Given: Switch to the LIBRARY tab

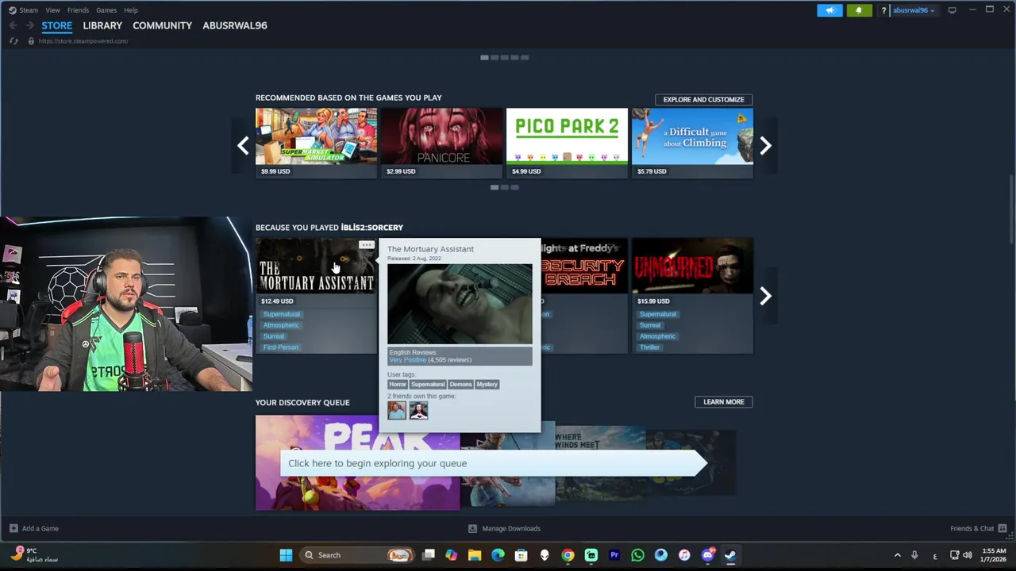Looking at the screenshot, I should [x=102, y=25].
